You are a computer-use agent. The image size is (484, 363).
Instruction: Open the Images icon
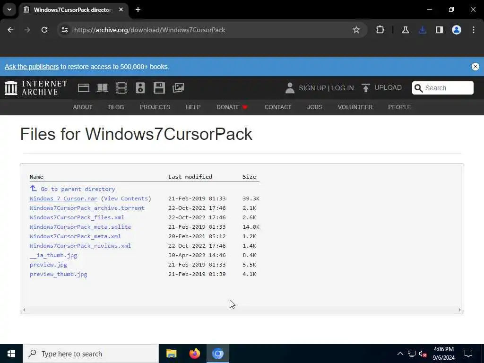[178, 88]
